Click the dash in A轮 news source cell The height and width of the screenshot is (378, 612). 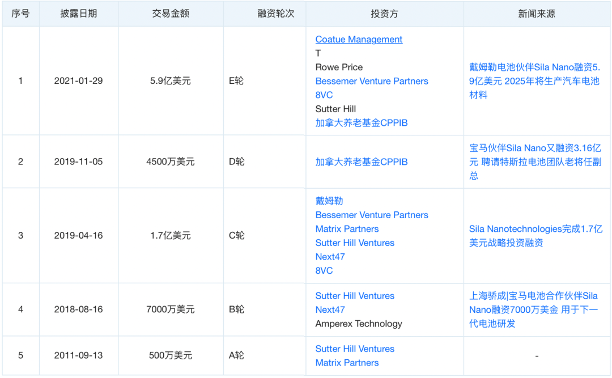537,356
